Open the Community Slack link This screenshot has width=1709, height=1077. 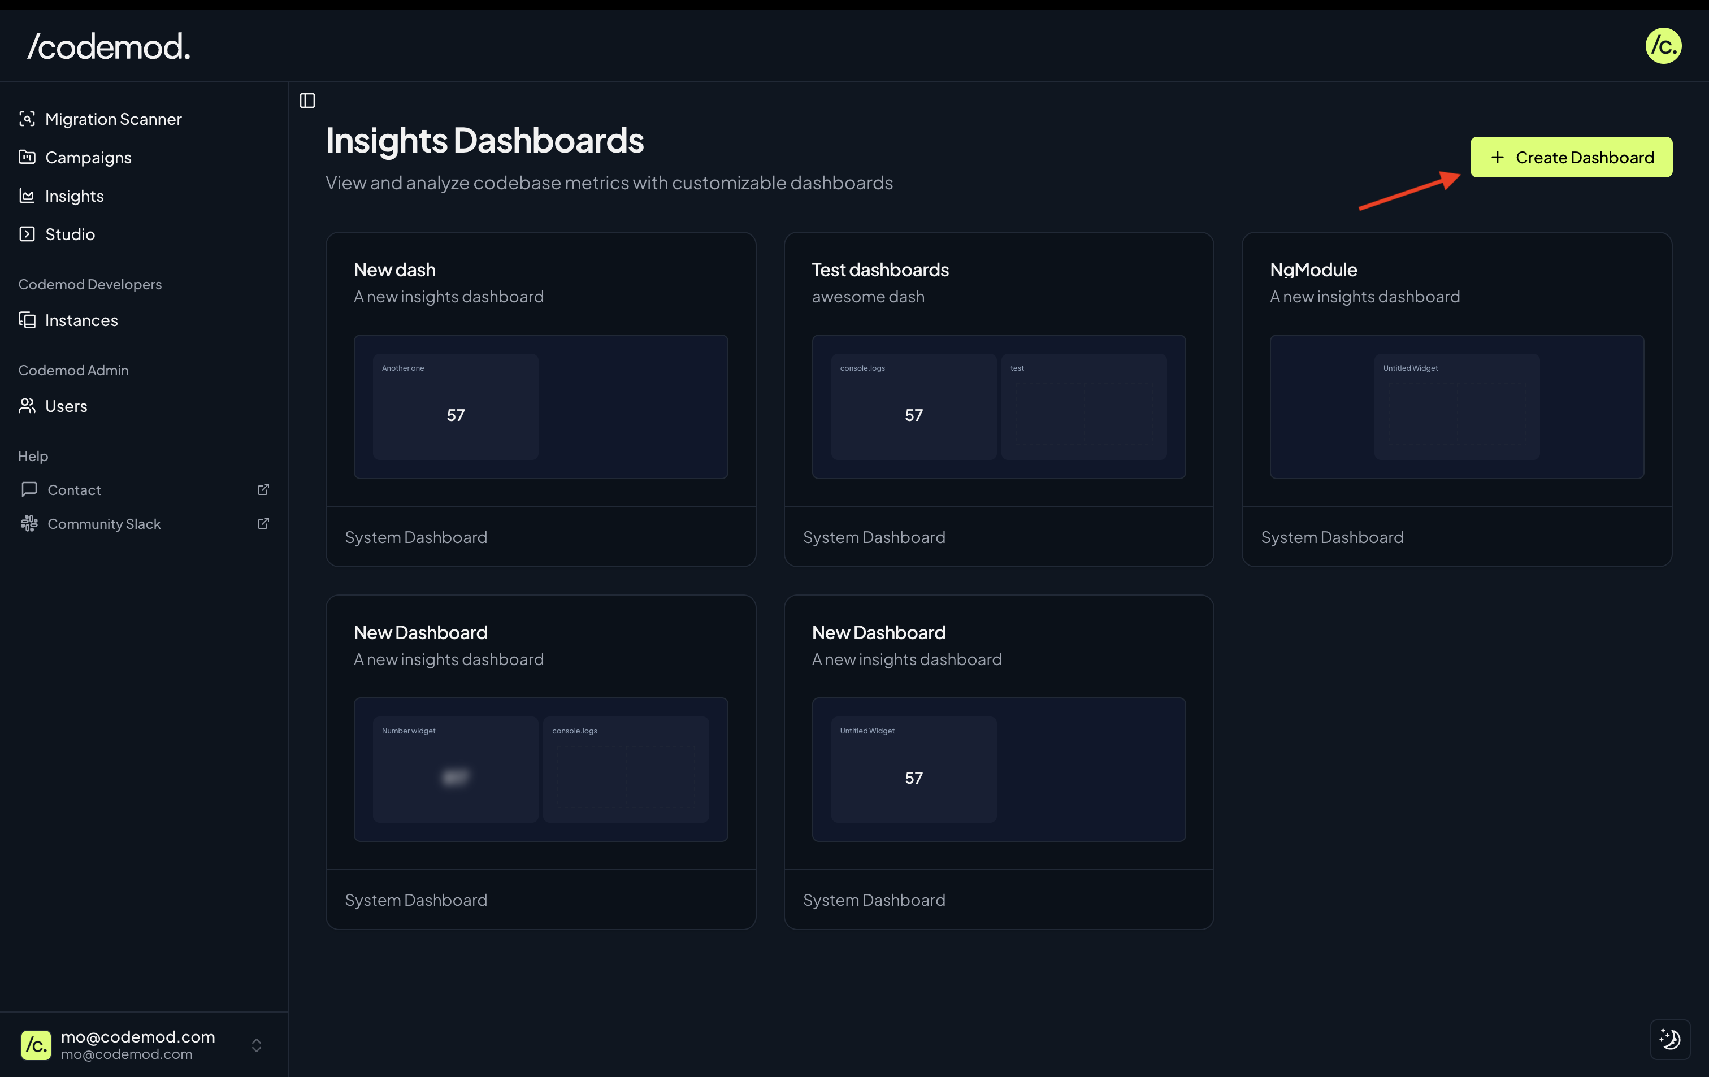click(103, 524)
